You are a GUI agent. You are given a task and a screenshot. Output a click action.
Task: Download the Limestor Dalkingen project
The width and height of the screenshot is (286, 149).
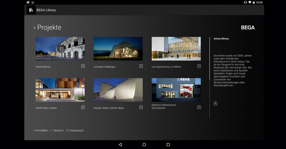click(141, 66)
